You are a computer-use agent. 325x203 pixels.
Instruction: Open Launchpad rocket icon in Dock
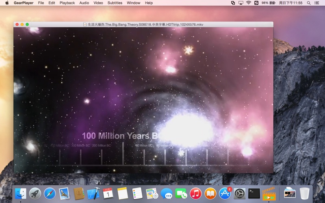35,194
